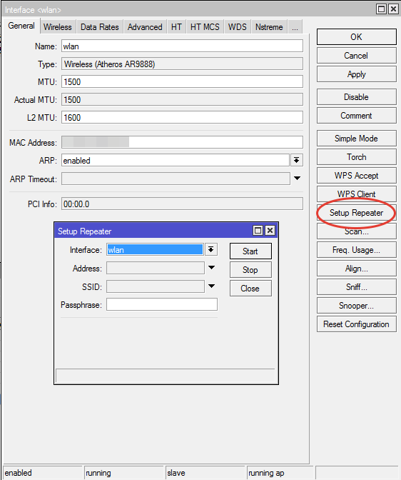Maximize the Interface wlan window
401x480 pixels.
tap(381, 9)
